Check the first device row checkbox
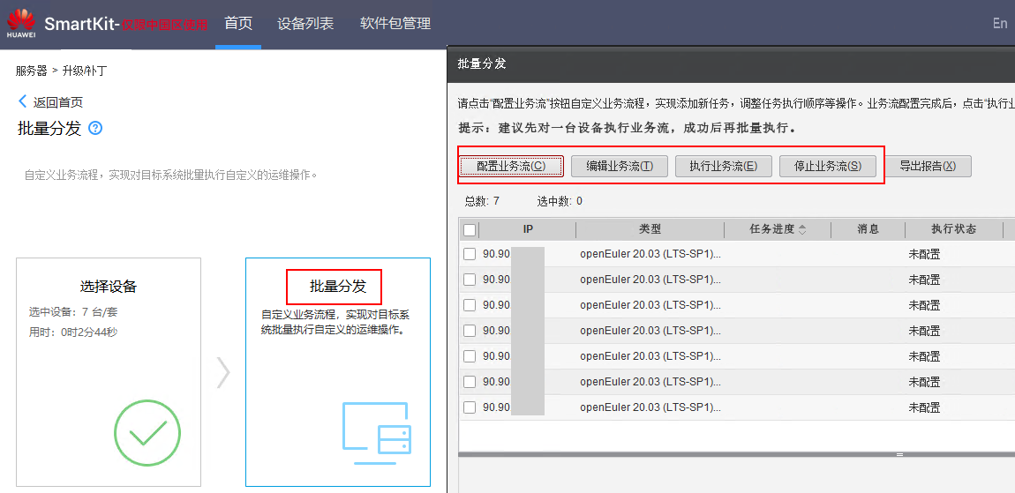 [x=470, y=255]
